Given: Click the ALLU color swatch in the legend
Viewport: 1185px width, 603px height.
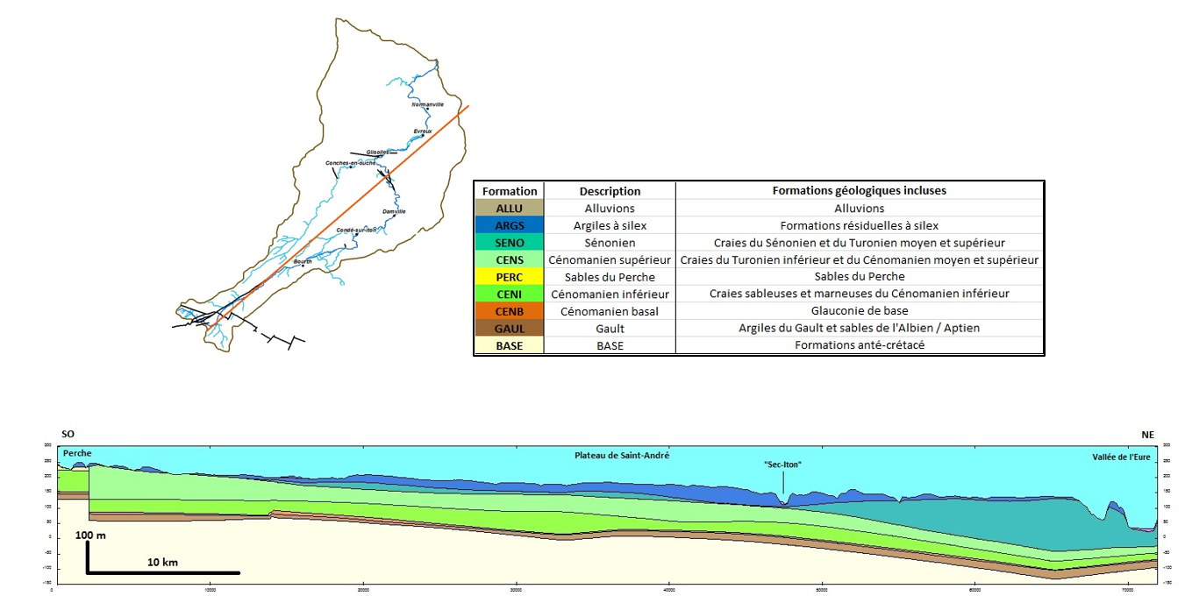Looking at the screenshot, I should [510, 208].
